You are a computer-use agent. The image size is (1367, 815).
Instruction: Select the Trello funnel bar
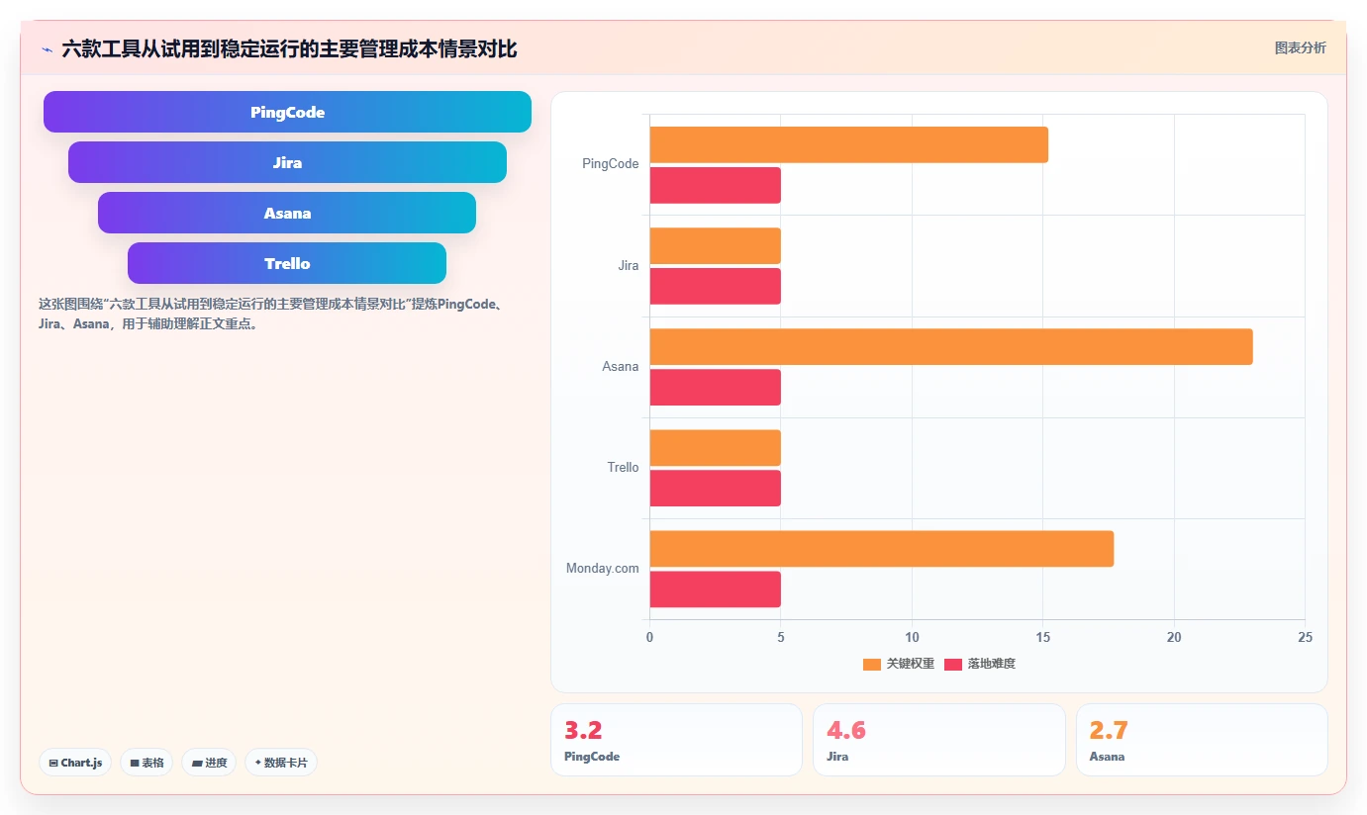tap(287, 263)
